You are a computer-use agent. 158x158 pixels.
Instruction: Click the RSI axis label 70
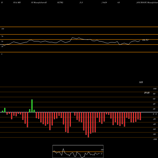tap(2, 36)
